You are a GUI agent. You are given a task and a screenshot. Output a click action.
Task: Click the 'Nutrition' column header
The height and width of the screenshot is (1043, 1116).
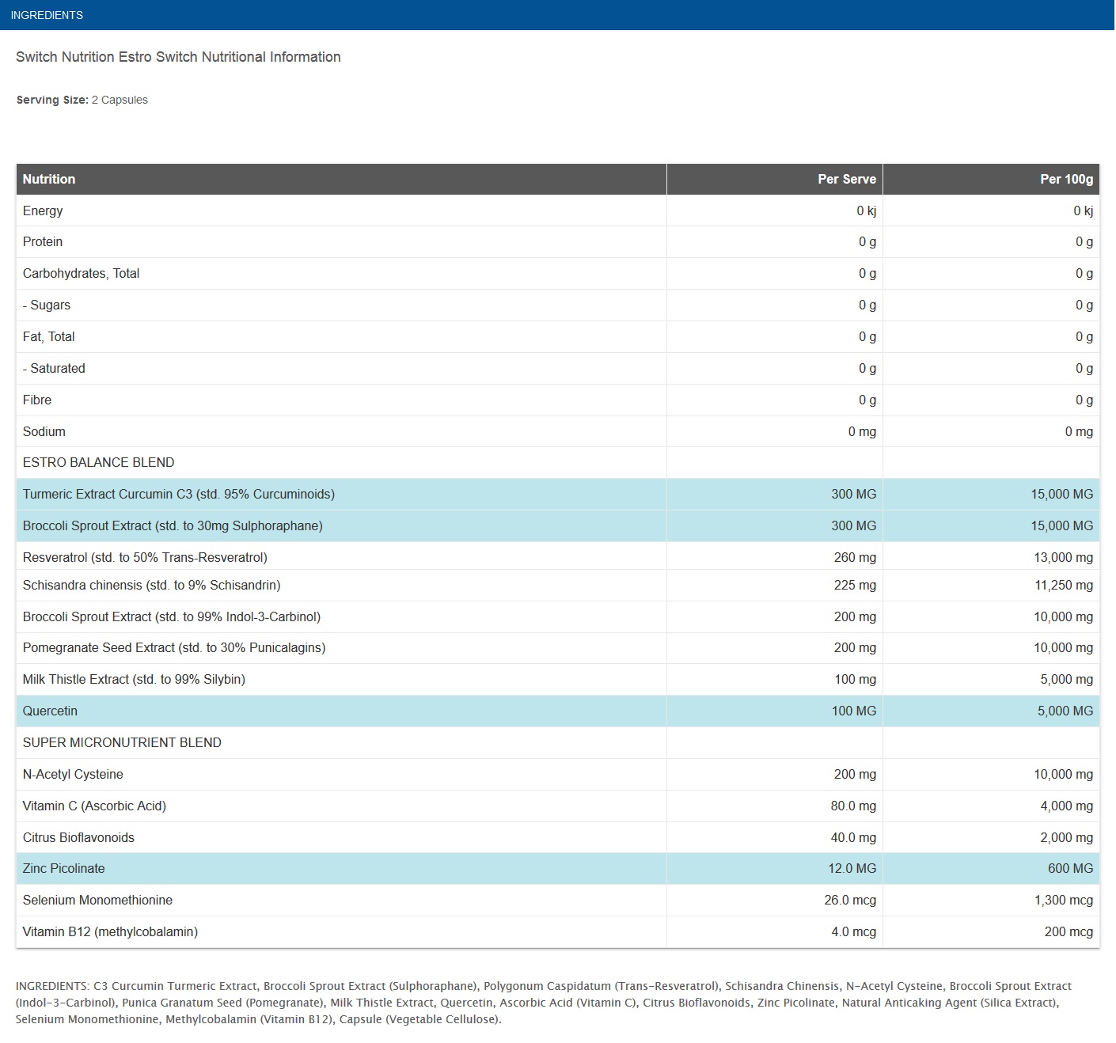tap(341, 179)
